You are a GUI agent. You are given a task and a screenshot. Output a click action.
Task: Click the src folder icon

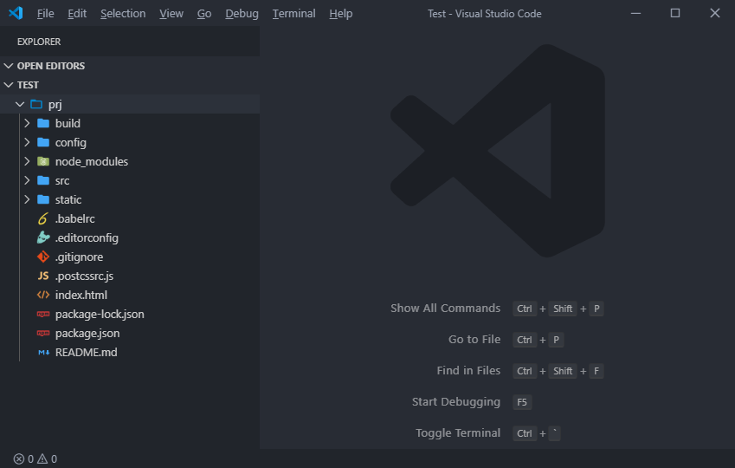[x=43, y=180]
